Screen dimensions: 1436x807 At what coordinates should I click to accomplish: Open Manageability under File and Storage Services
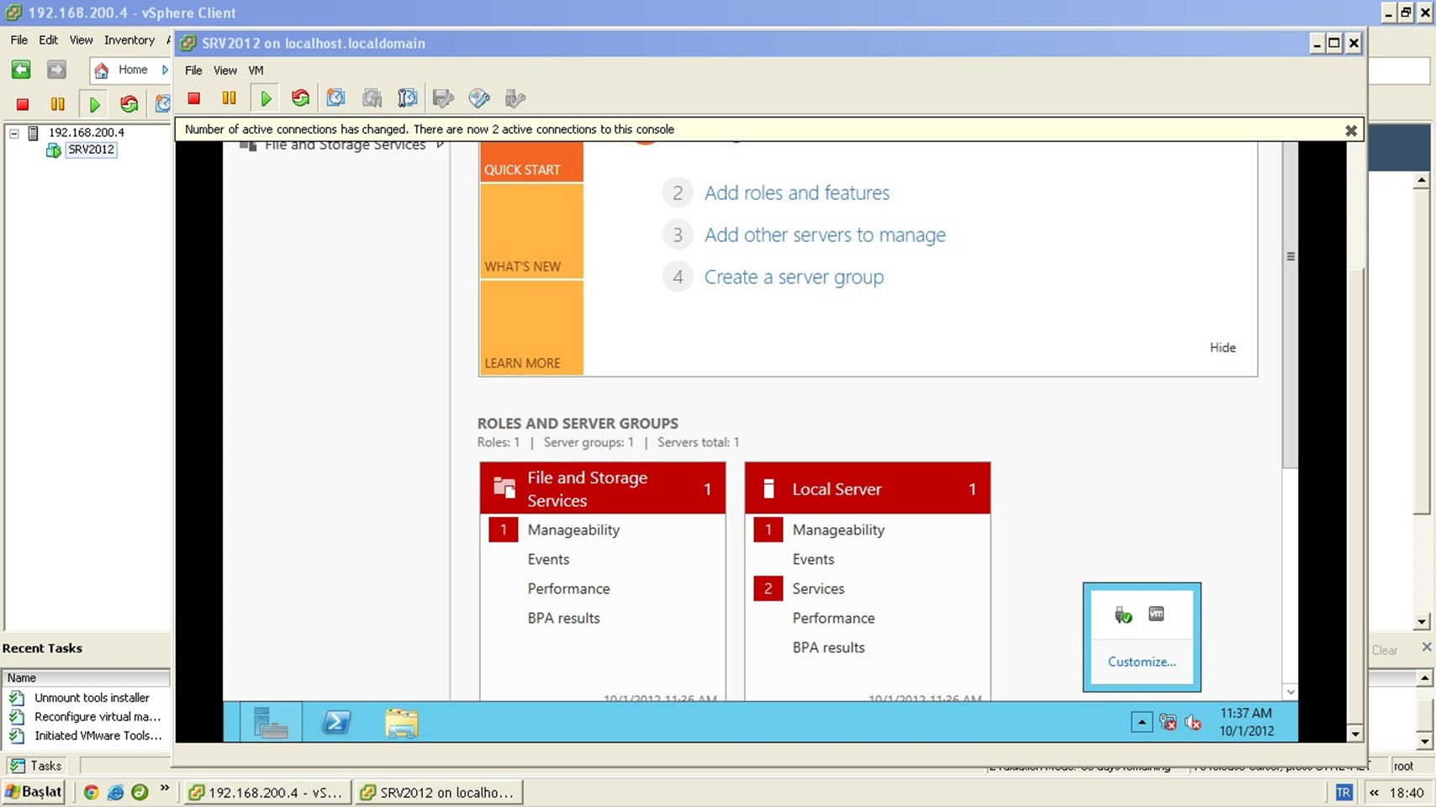[x=573, y=530]
